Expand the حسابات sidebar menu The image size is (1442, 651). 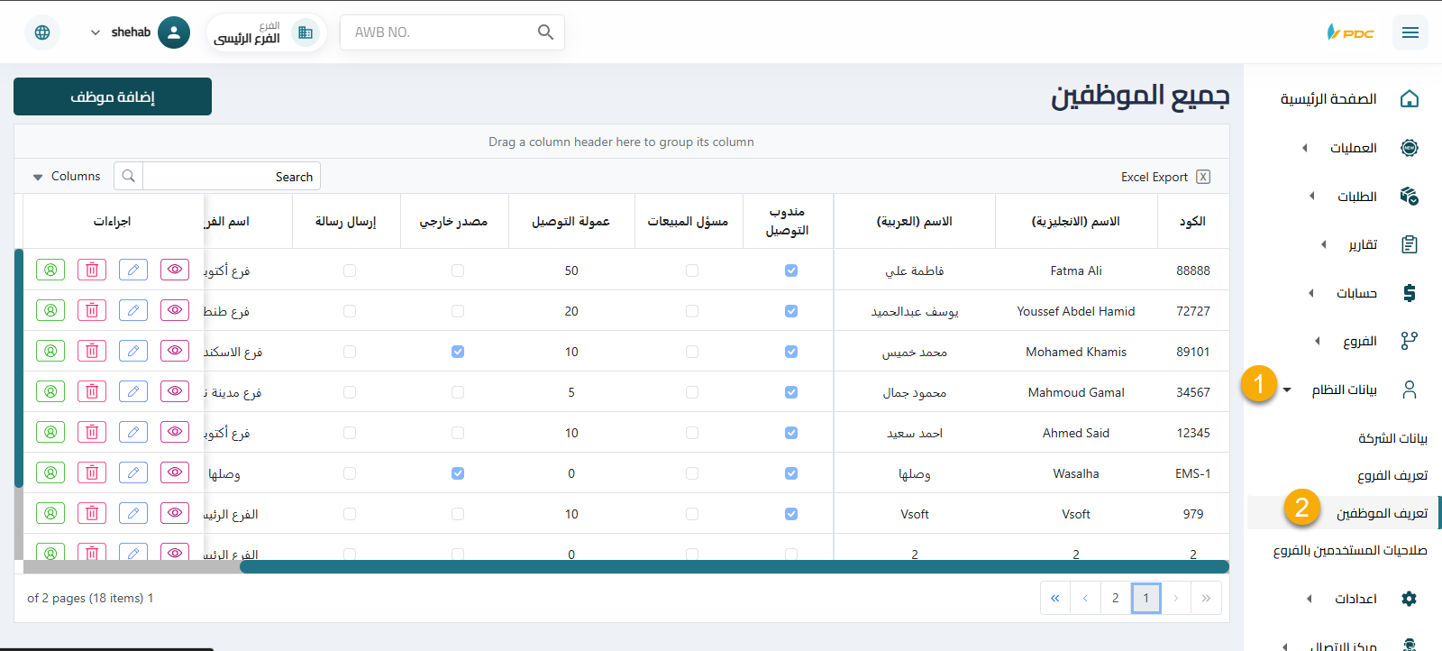[x=1310, y=293]
